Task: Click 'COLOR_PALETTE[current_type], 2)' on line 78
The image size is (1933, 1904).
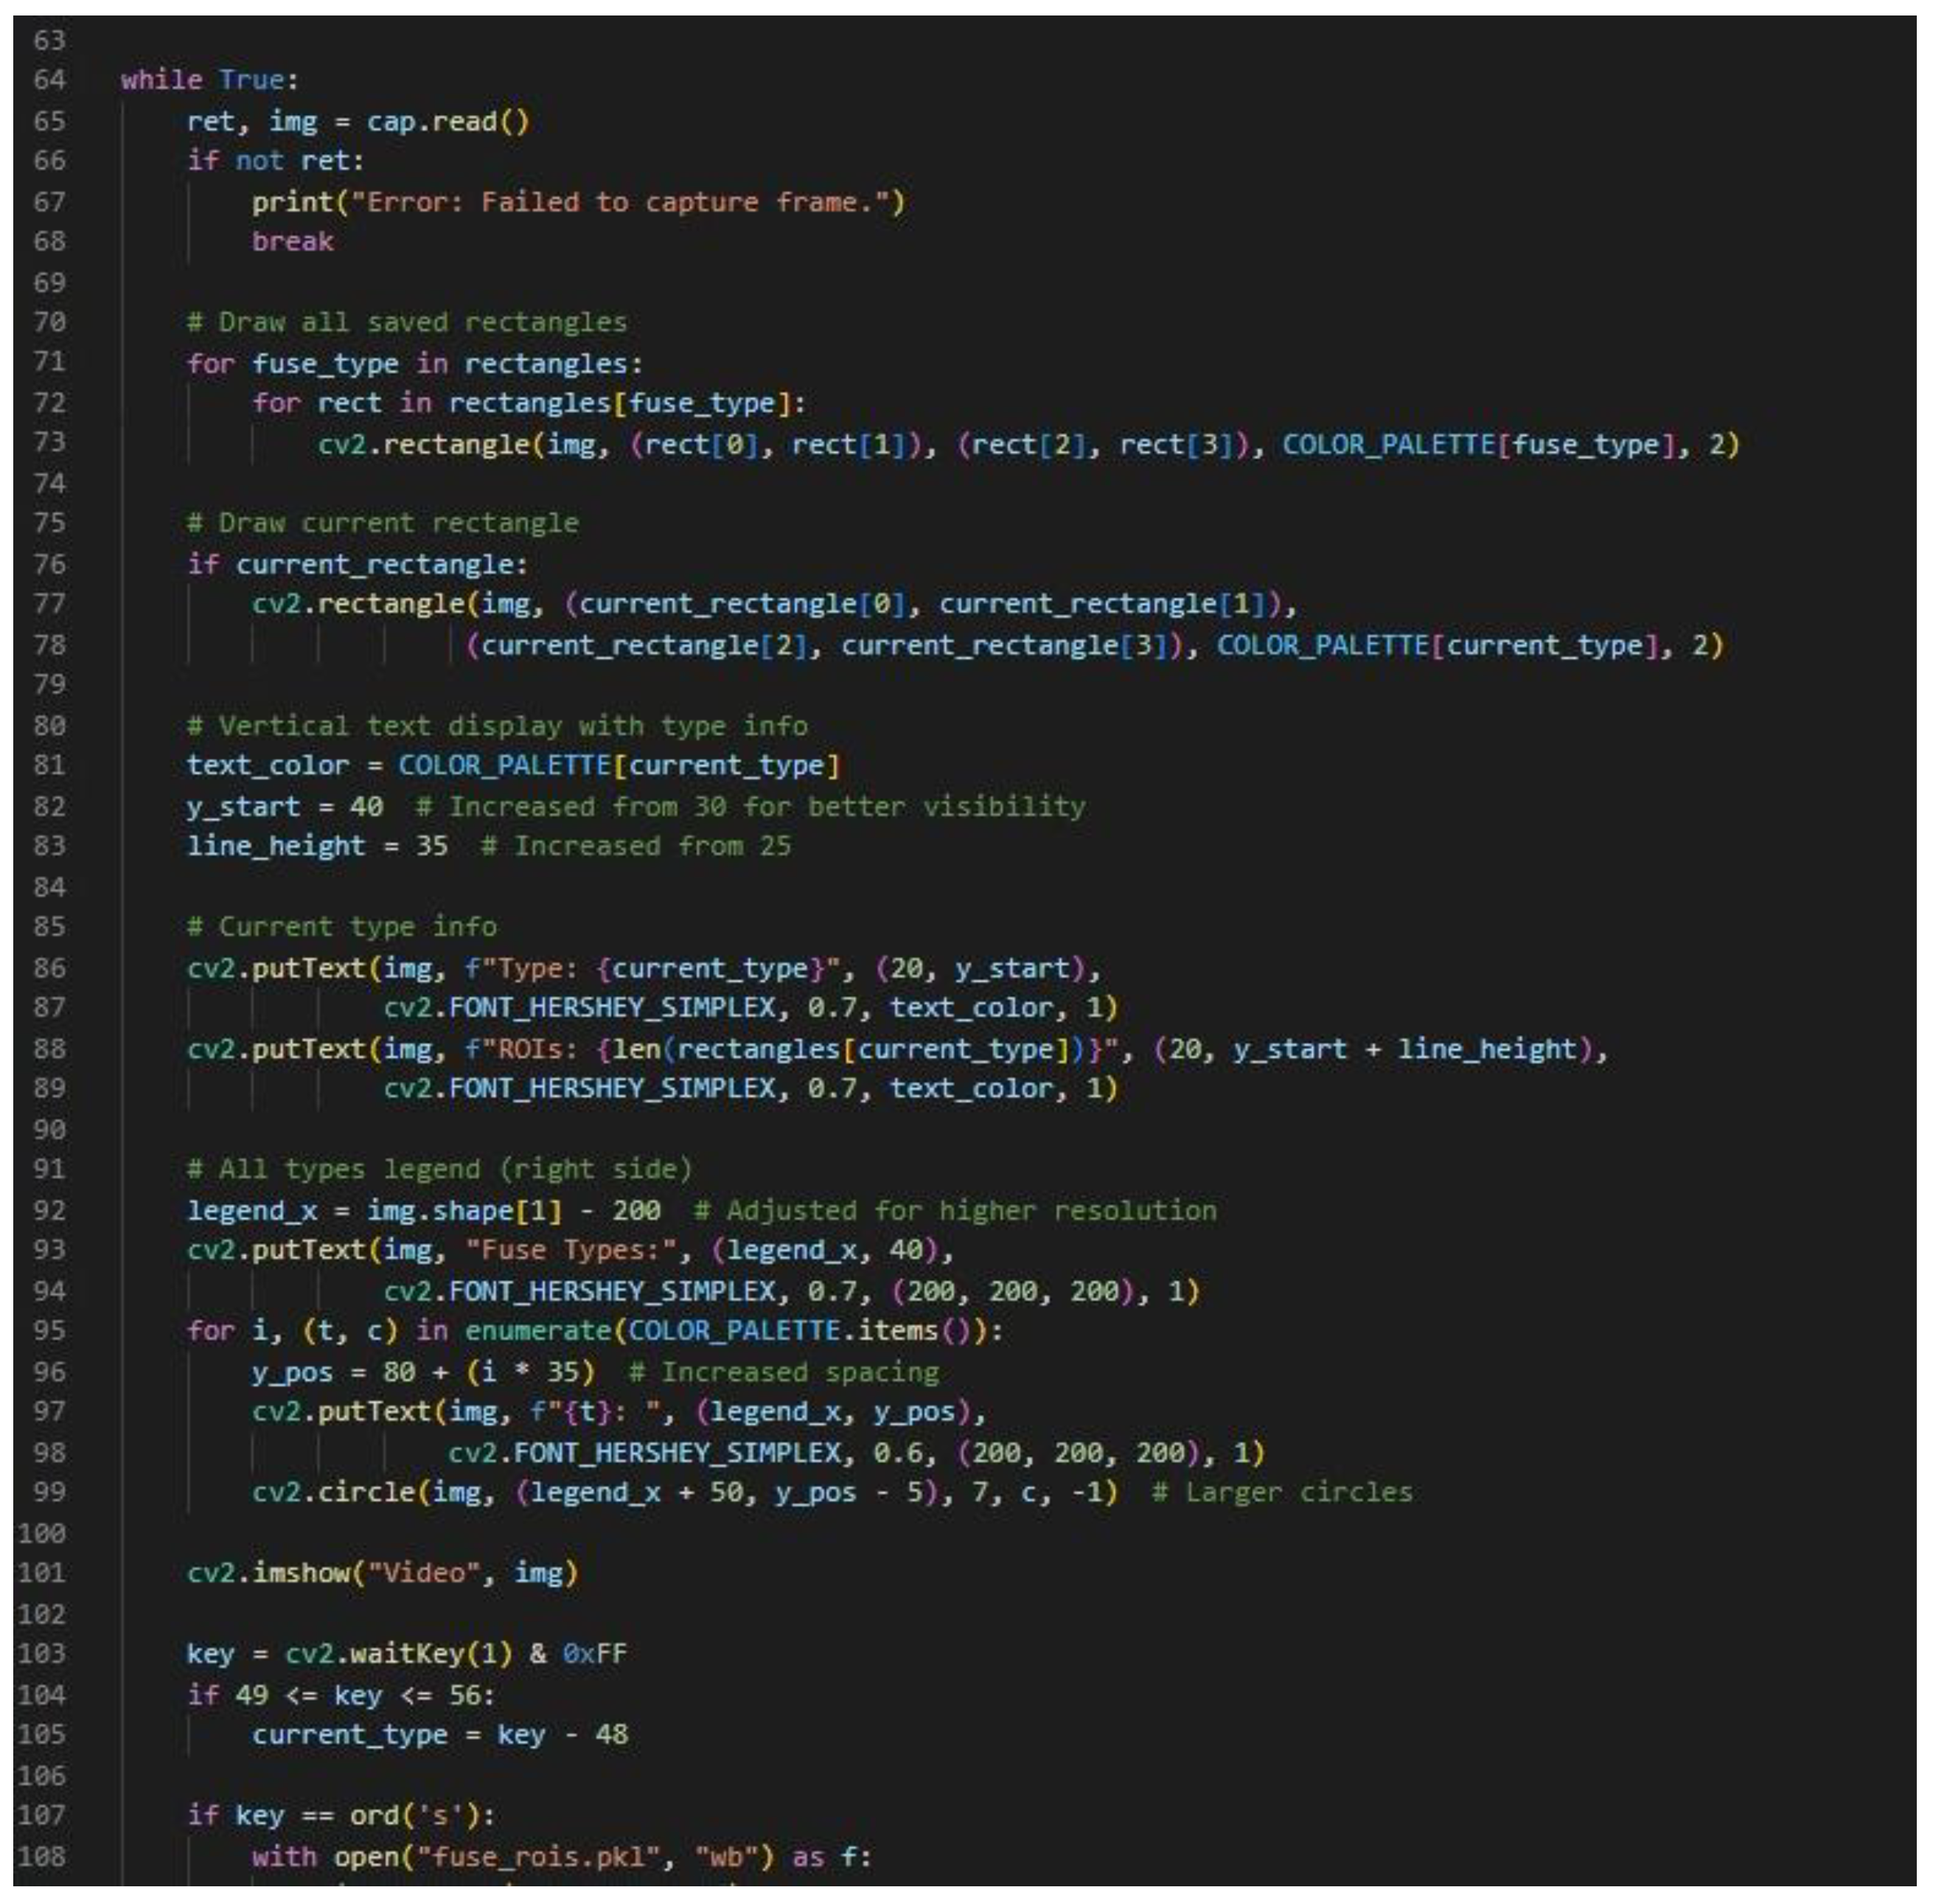Action: [x=1470, y=646]
